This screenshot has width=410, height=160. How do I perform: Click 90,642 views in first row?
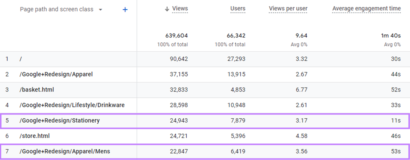click(x=179, y=59)
